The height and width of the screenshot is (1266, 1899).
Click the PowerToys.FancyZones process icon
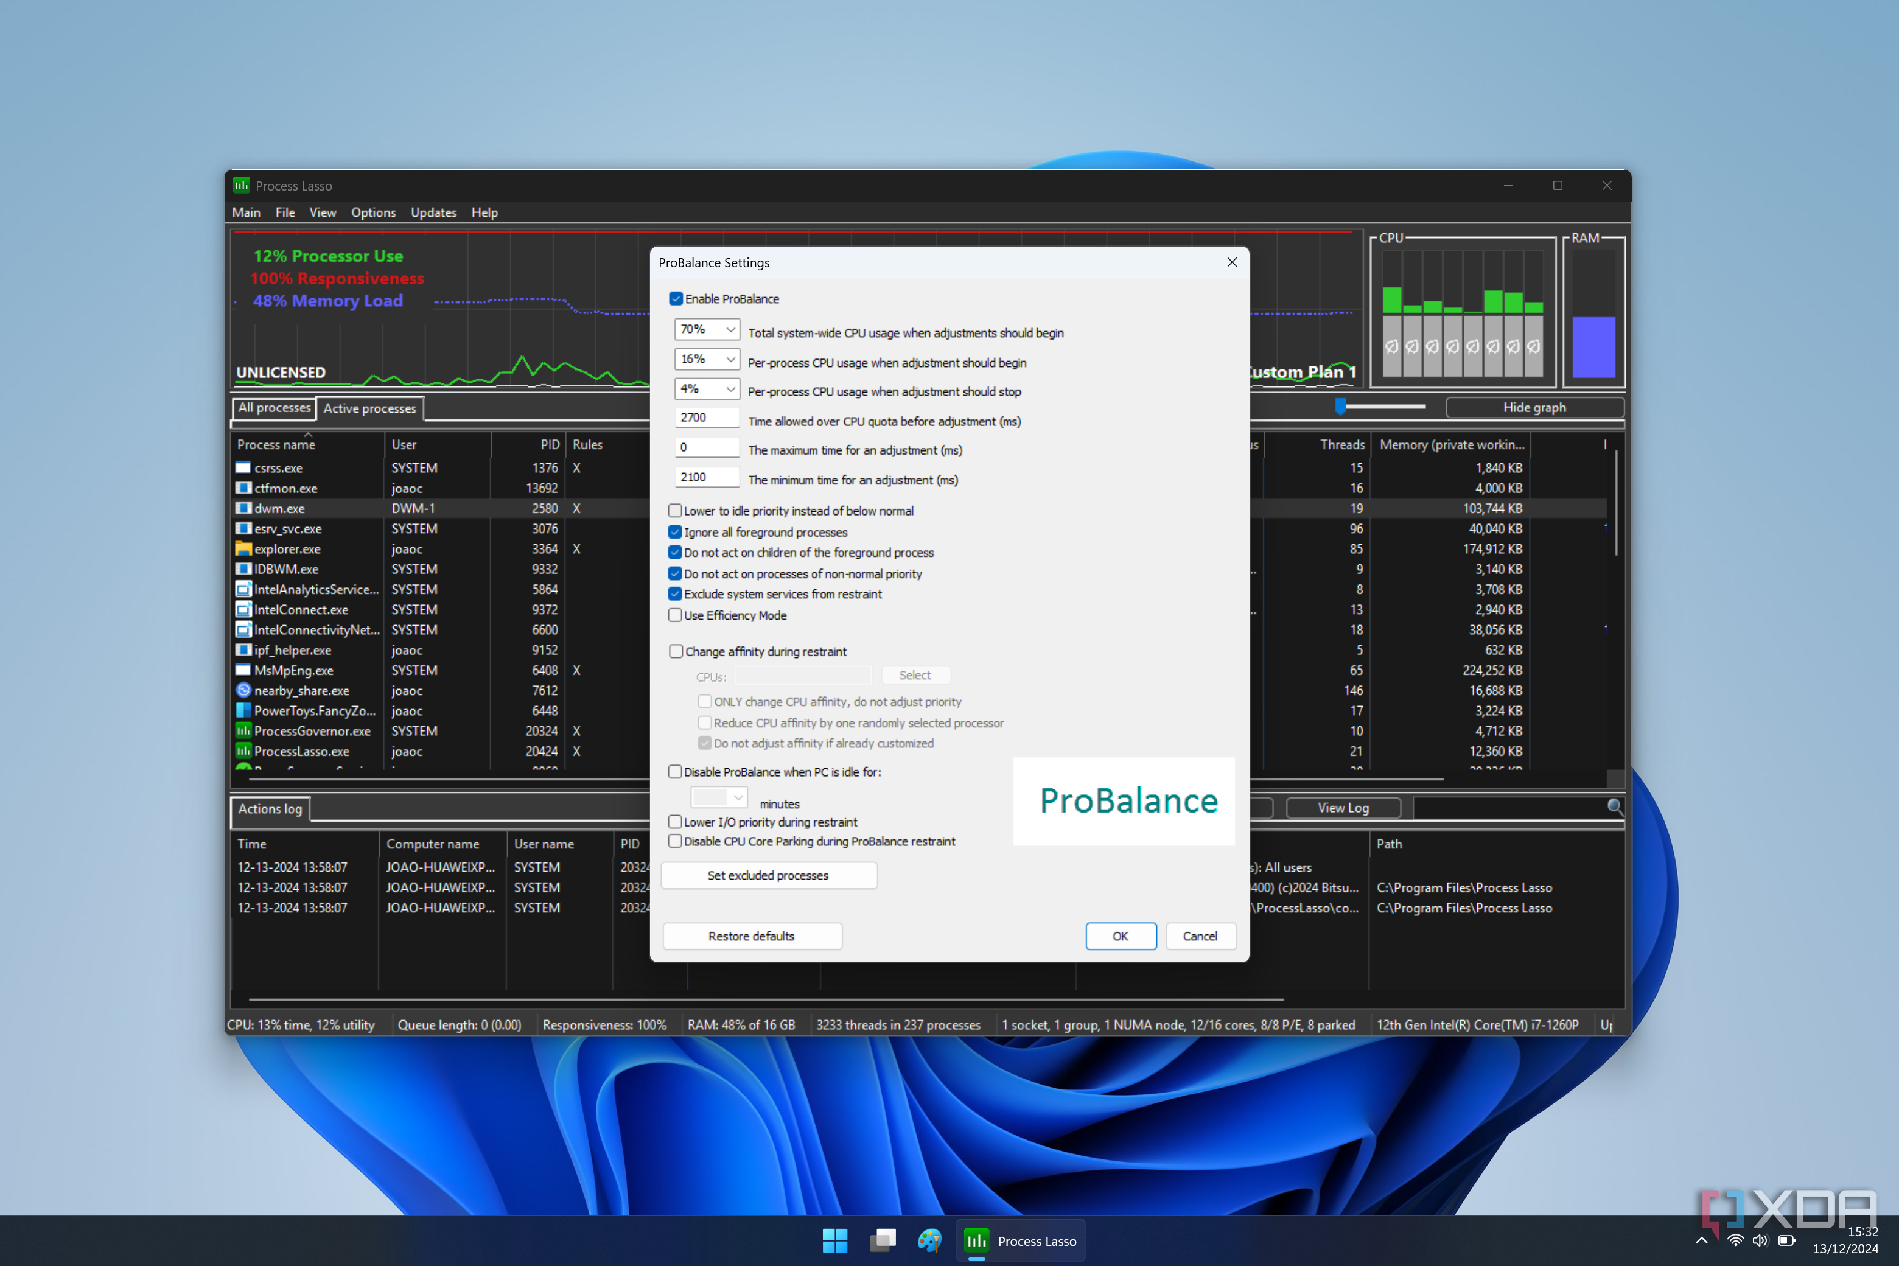coord(243,710)
